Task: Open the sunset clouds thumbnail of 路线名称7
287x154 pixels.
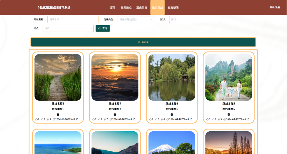Action: [115, 77]
